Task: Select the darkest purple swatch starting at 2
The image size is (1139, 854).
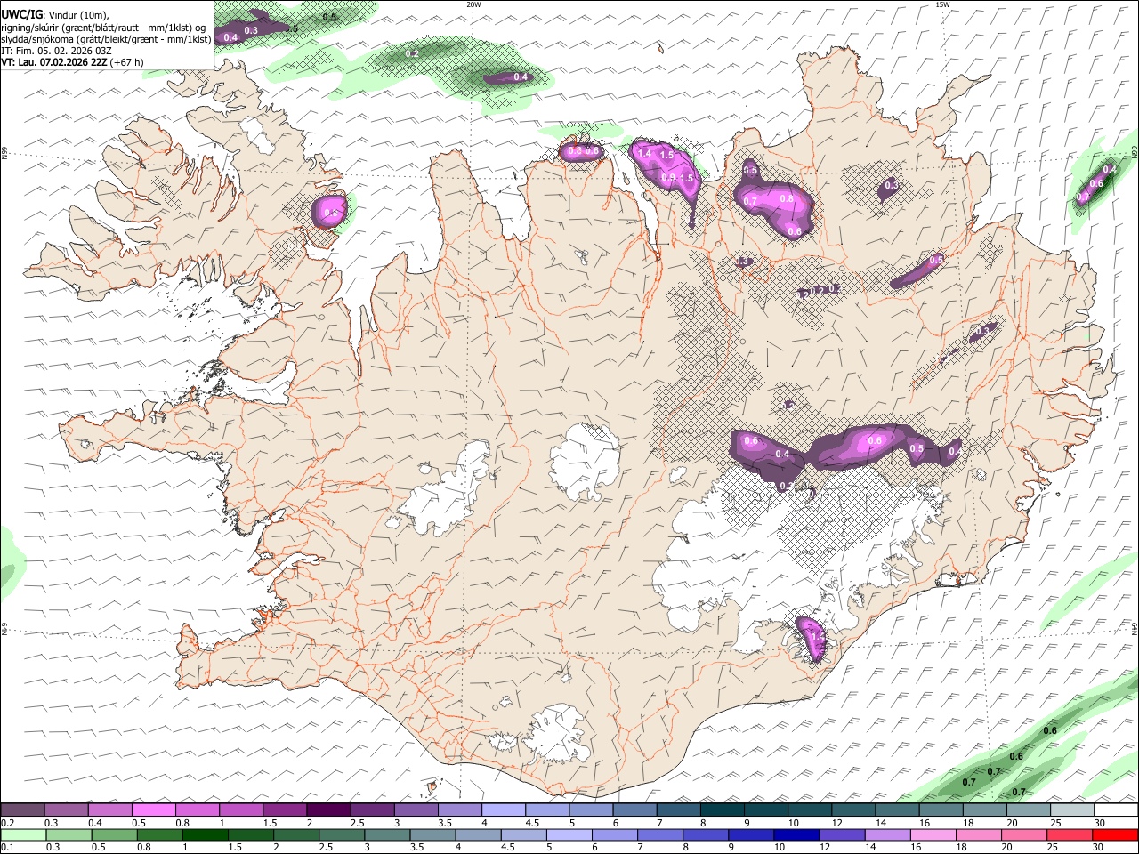Action: pos(328,810)
